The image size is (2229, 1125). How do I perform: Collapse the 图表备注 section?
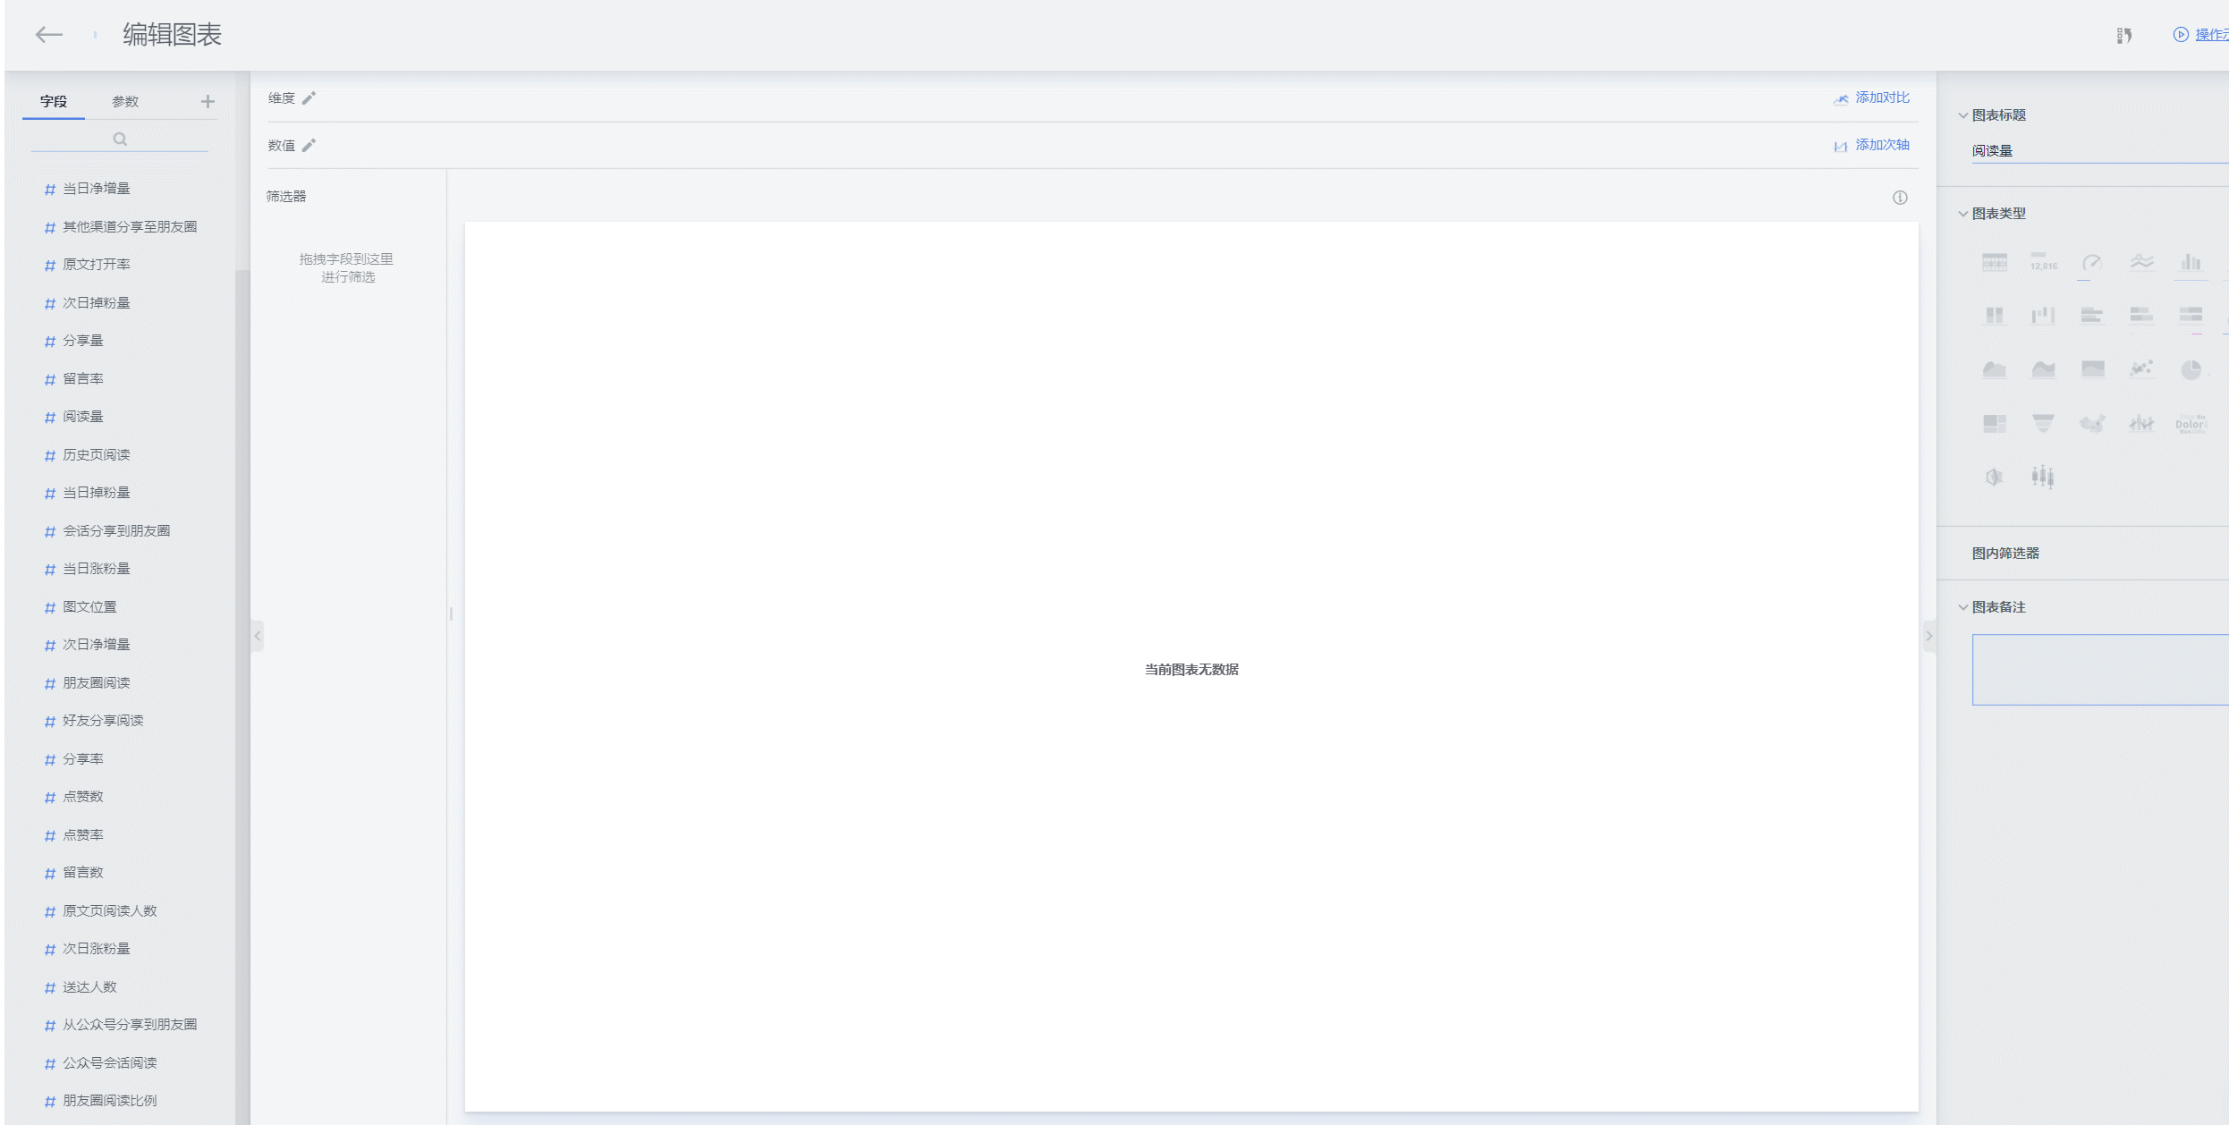1962,607
